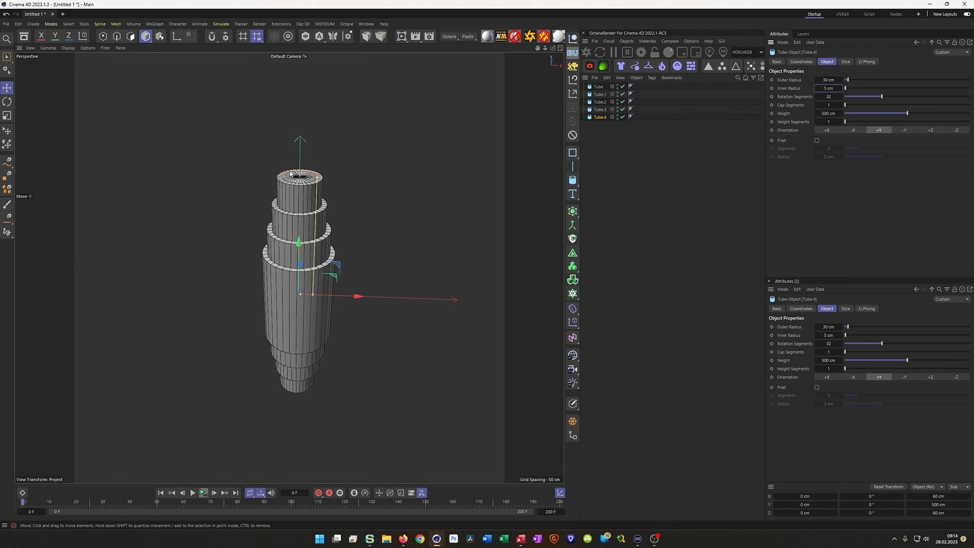Send scene to Octane live viewer
The image size is (974, 548).
(x=586, y=52)
